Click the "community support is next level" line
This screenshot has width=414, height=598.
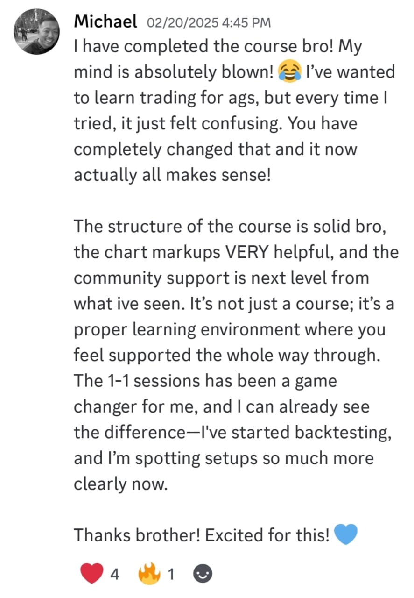(222, 278)
